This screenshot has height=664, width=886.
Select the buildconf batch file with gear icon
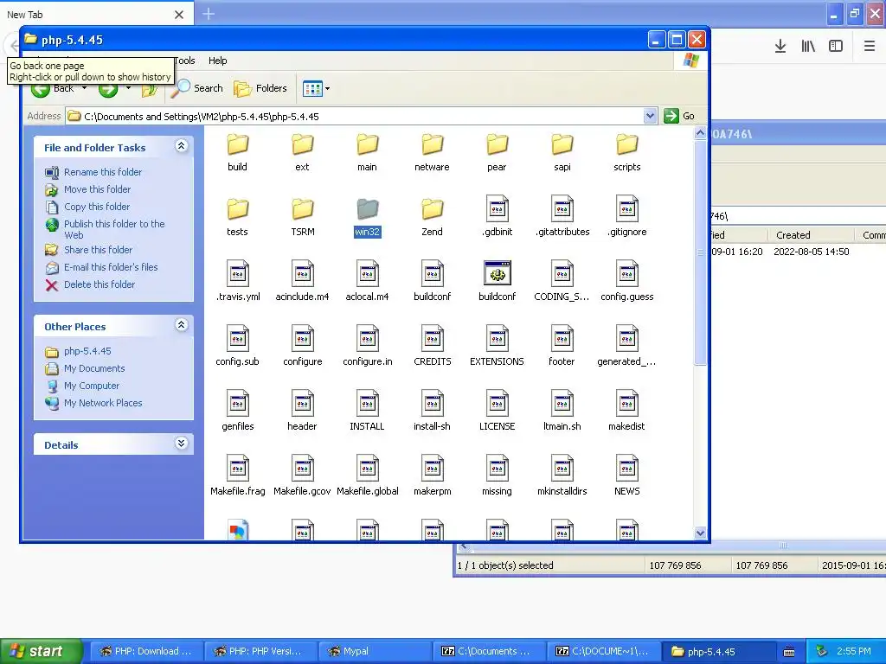pyautogui.click(x=498, y=281)
